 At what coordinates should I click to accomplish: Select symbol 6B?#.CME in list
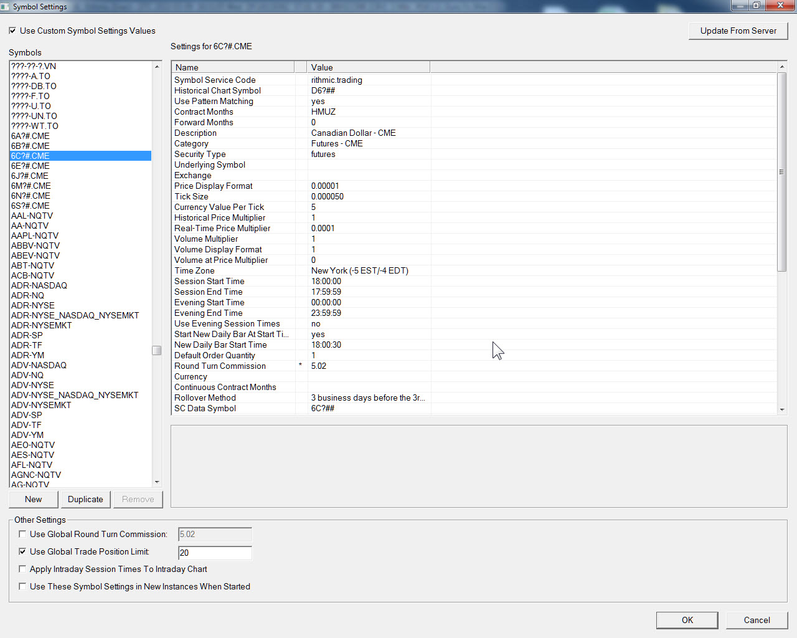[80, 146]
